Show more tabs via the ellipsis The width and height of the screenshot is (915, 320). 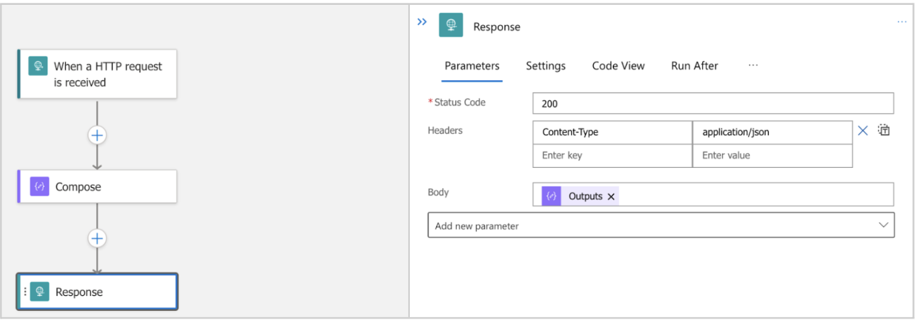pyautogui.click(x=753, y=65)
